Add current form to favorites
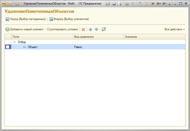Screen dimensions: 190x131 click(x=127, y=4)
